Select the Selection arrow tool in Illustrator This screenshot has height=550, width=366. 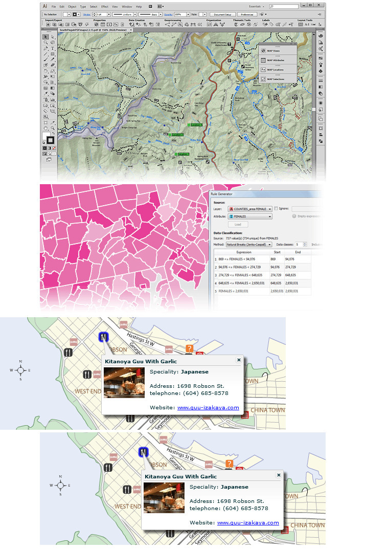point(45,37)
